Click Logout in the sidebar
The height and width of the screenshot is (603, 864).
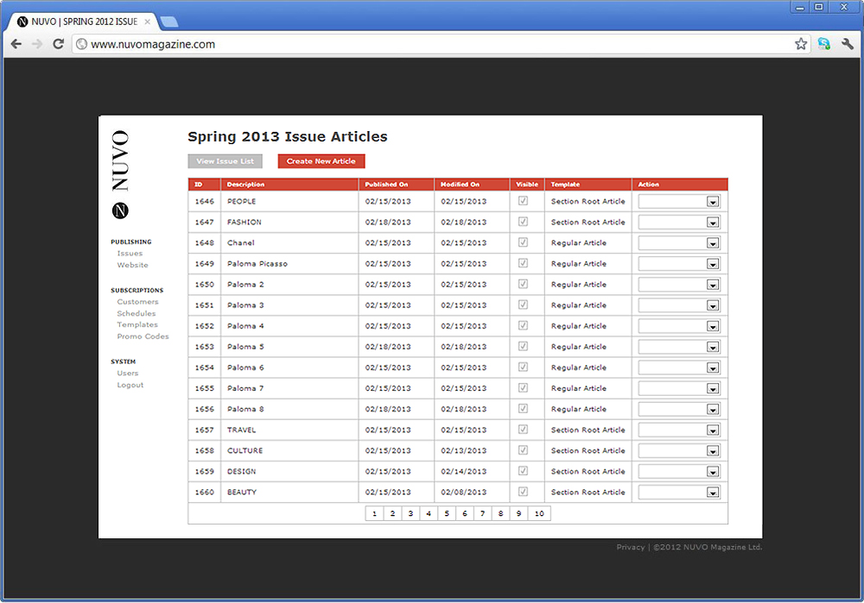(130, 385)
